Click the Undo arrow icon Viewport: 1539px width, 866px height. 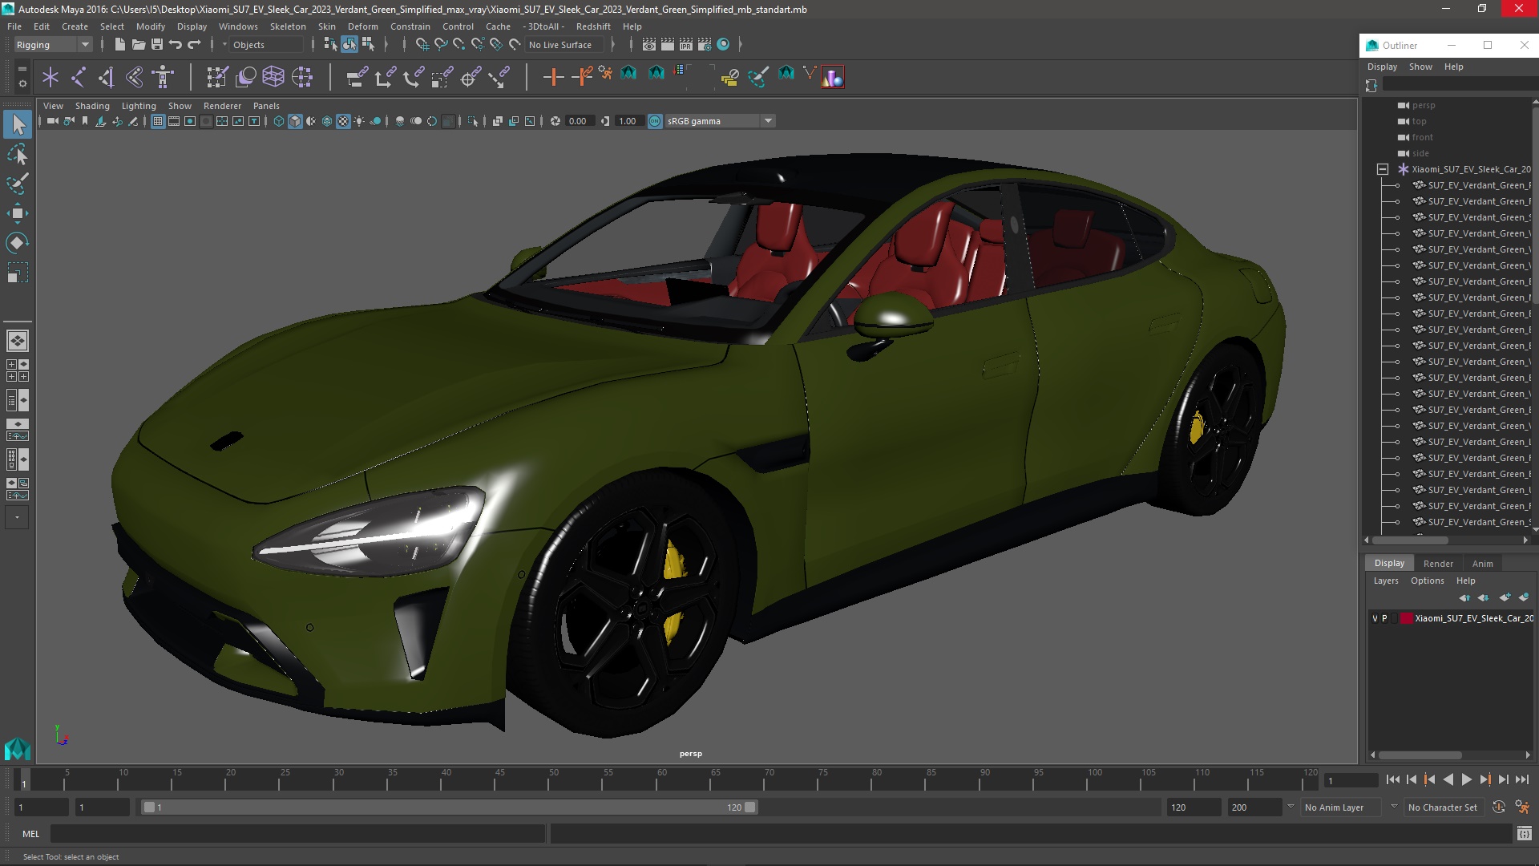[x=175, y=45]
